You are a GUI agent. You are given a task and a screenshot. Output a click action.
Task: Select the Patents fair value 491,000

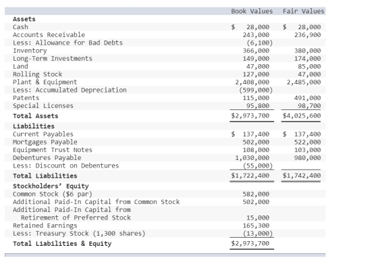click(x=307, y=98)
